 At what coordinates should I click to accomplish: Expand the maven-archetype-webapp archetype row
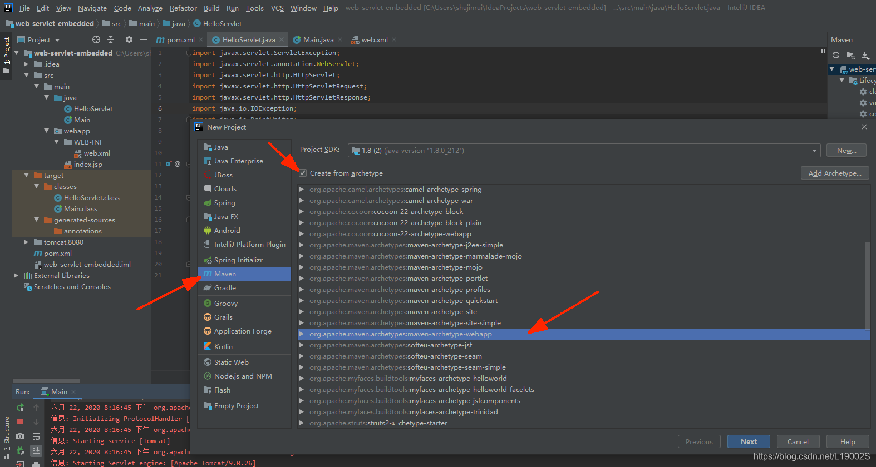302,334
